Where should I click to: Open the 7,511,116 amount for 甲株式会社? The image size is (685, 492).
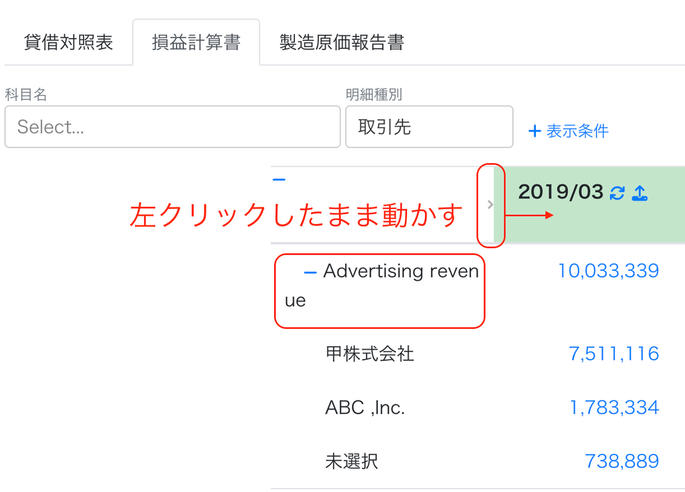point(614,354)
